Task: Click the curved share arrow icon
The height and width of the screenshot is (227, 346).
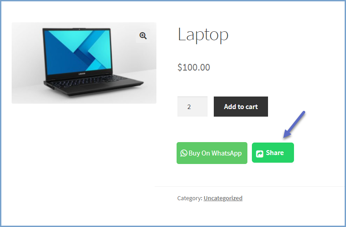Action: click(x=259, y=154)
